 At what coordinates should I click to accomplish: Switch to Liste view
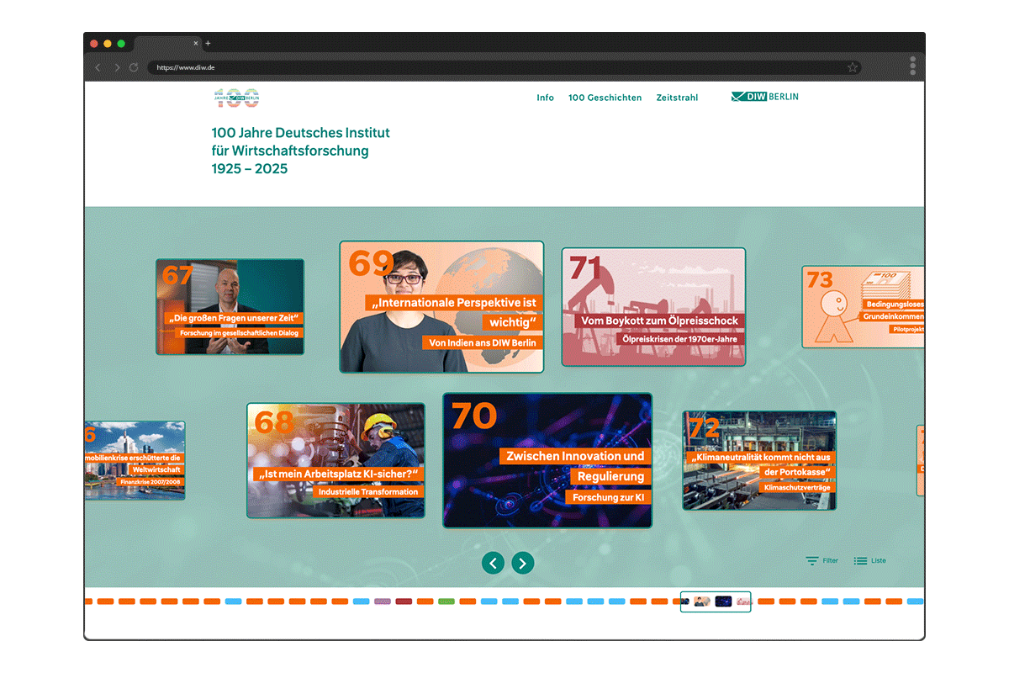[869, 560]
